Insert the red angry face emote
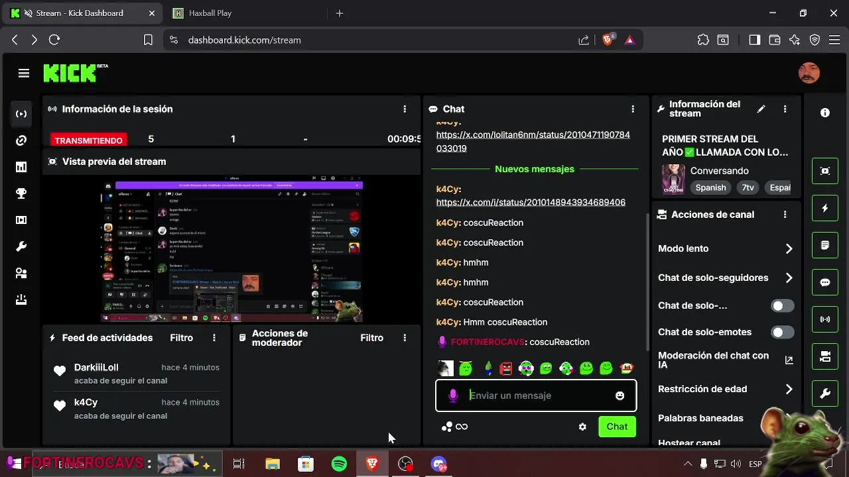This screenshot has width=849, height=477. [x=506, y=368]
